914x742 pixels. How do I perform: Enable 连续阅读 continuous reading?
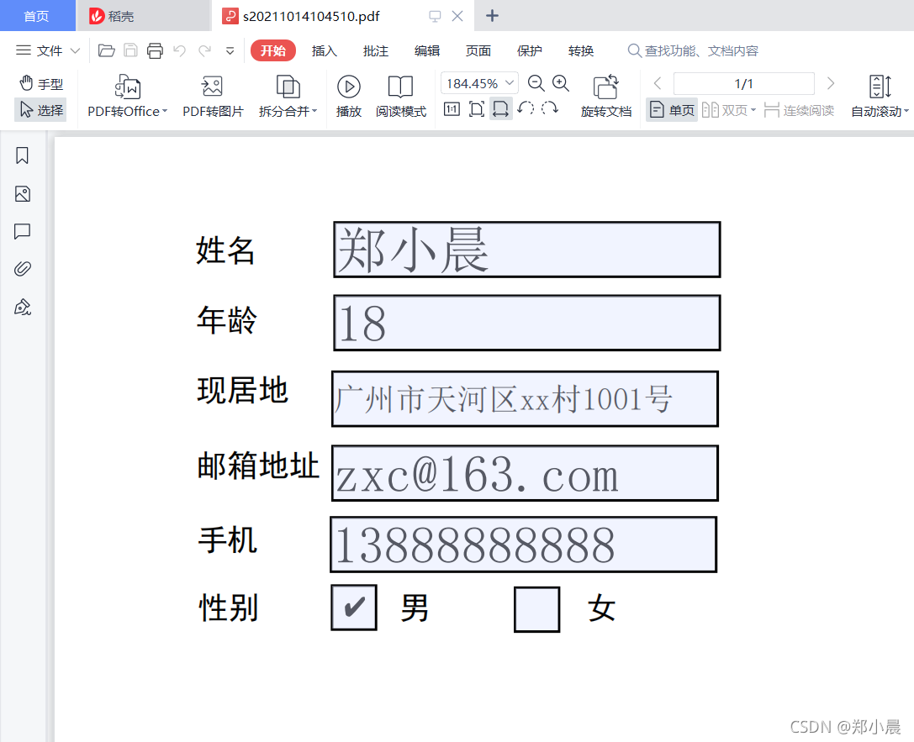(799, 109)
